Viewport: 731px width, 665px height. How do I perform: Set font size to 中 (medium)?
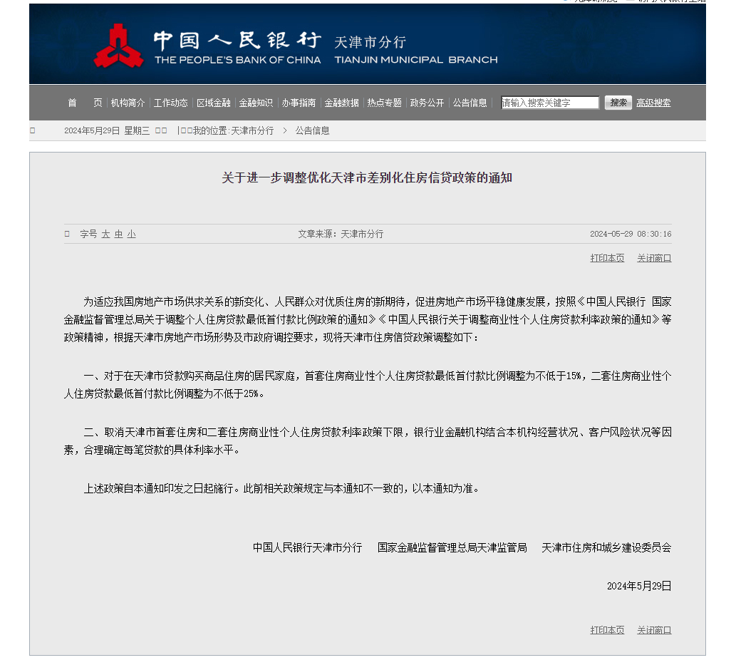(119, 234)
